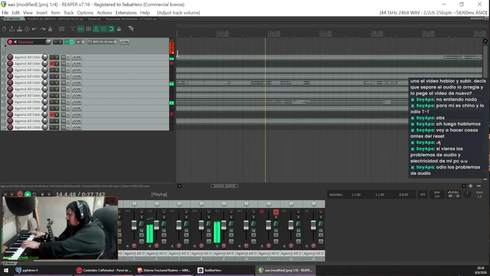The width and height of the screenshot is (490, 276).
Task: Toggle ripple editing grid icon
Action: [88, 29]
